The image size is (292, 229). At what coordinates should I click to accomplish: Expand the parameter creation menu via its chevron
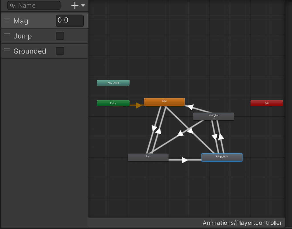coord(83,5)
